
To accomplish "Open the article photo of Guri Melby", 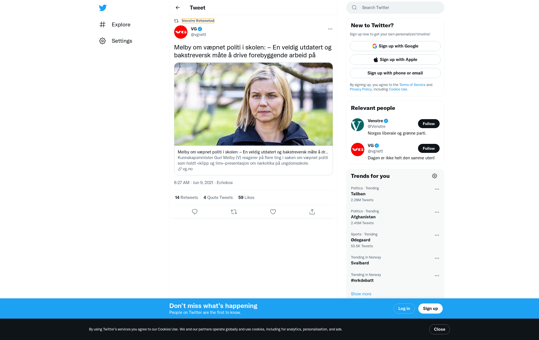I will pyautogui.click(x=253, y=104).
